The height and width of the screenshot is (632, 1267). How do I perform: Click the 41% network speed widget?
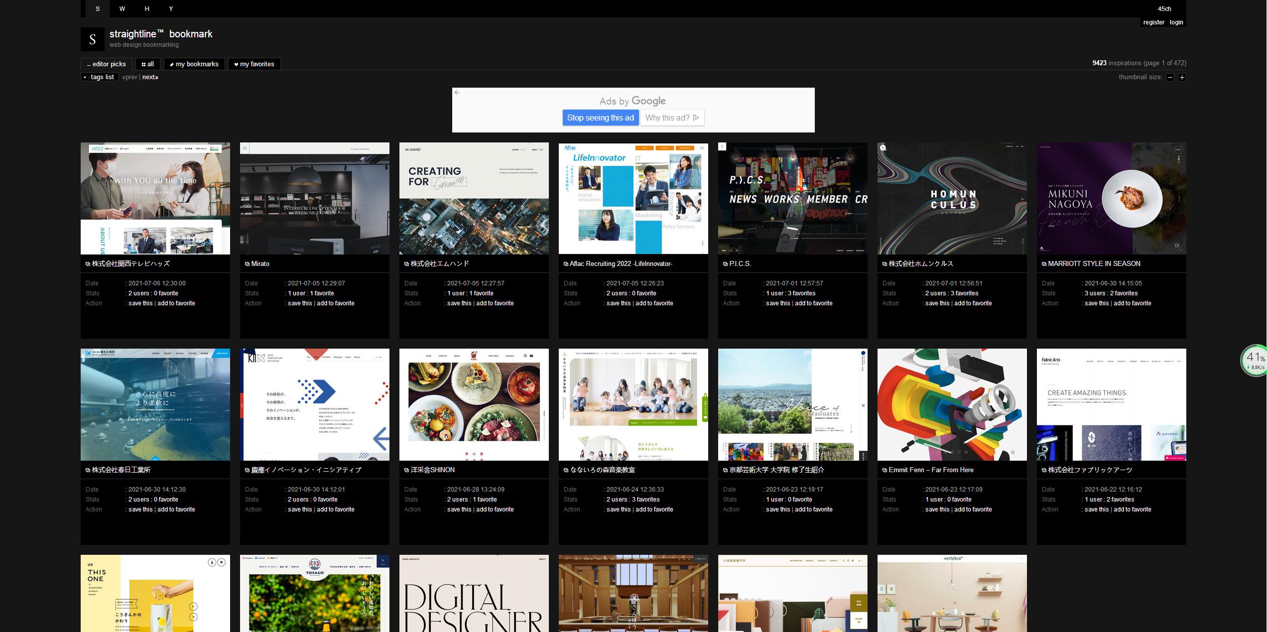click(x=1254, y=361)
